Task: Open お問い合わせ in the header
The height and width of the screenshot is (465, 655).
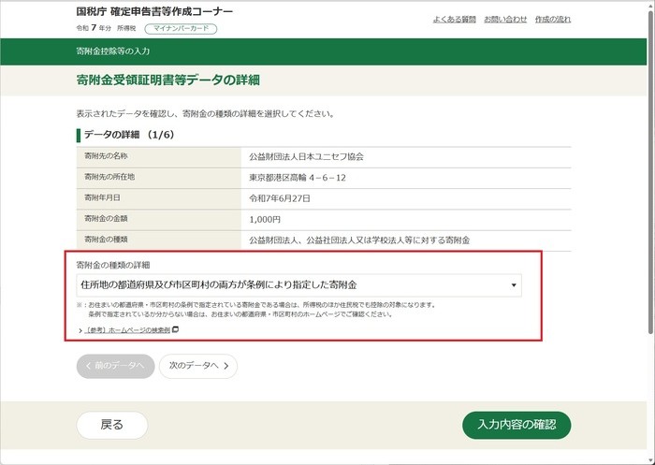Action: 505,19
